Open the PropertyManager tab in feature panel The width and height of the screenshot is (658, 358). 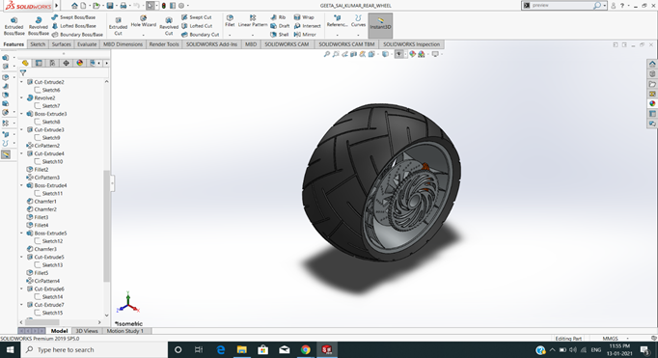point(39,63)
